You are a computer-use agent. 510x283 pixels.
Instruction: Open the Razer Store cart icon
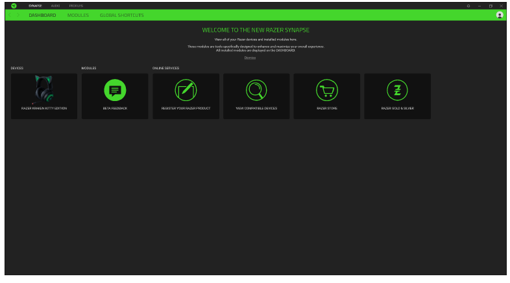coord(327,90)
